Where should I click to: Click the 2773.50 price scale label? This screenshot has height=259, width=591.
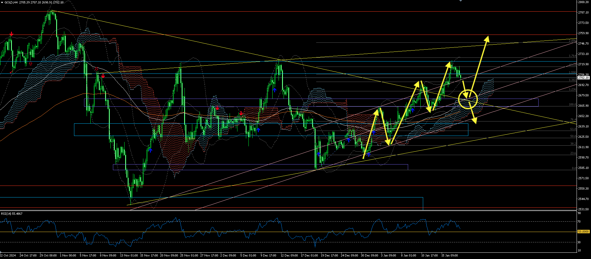coord(583,23)
